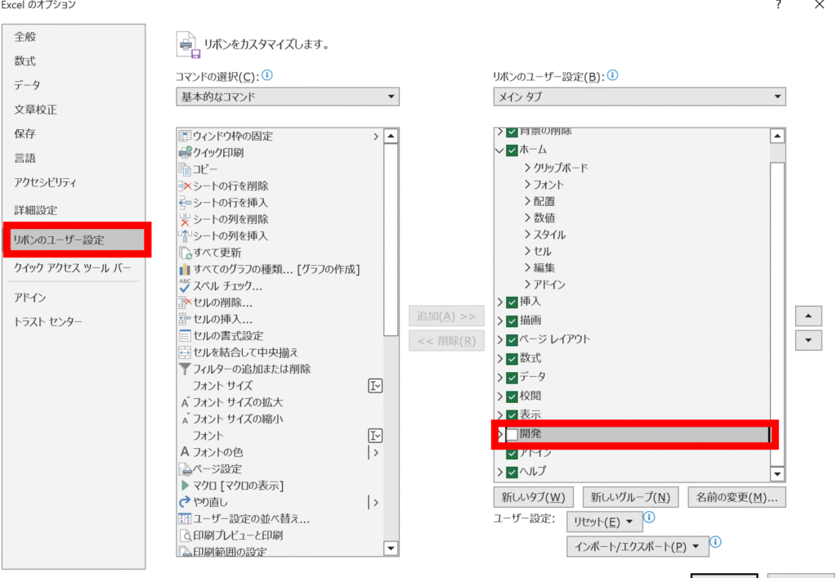
Task: Enable the 開発 (Developer) tab checkbox
Action: [x=512, y=434]
